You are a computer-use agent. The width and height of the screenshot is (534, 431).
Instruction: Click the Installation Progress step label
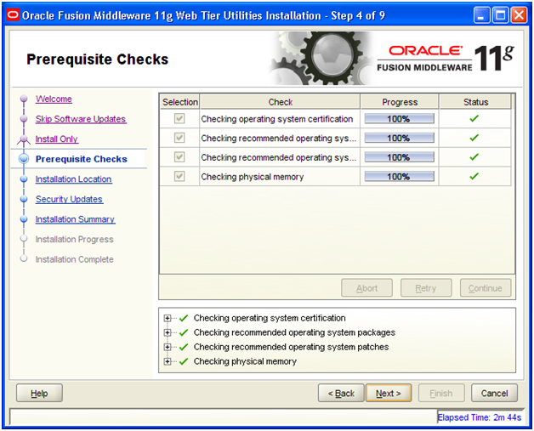tap(74, 240)
